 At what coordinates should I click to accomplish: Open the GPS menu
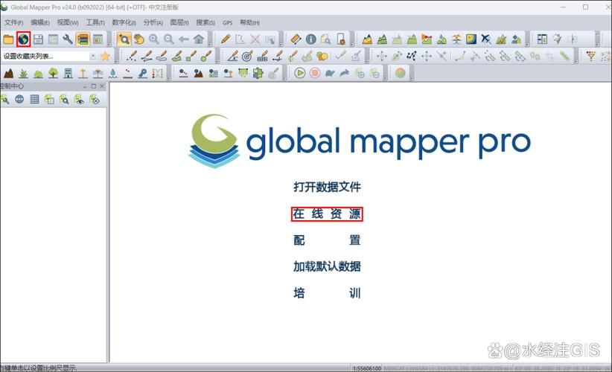coord(228,22)
